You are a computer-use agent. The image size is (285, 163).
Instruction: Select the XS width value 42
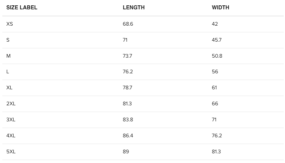[x=215, y=24]
